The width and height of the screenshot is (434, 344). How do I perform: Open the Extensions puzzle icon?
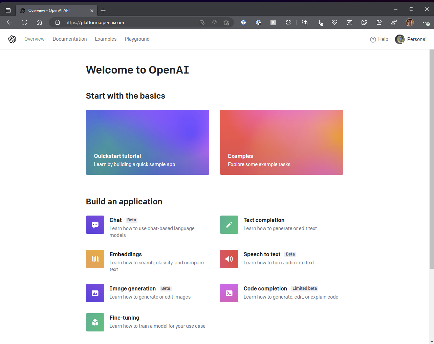(288, 22)
